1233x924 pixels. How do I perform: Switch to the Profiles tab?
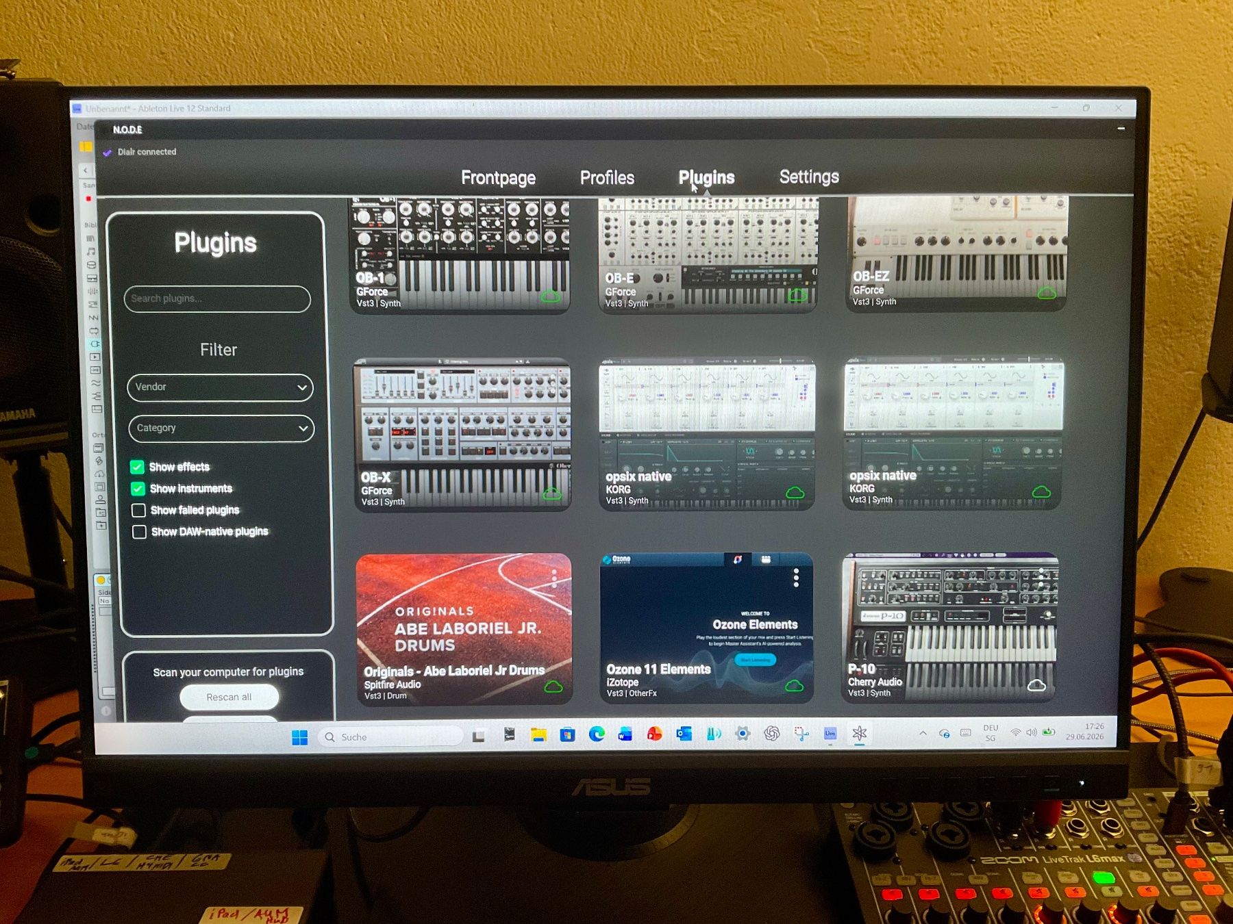(x=607, y=178)
